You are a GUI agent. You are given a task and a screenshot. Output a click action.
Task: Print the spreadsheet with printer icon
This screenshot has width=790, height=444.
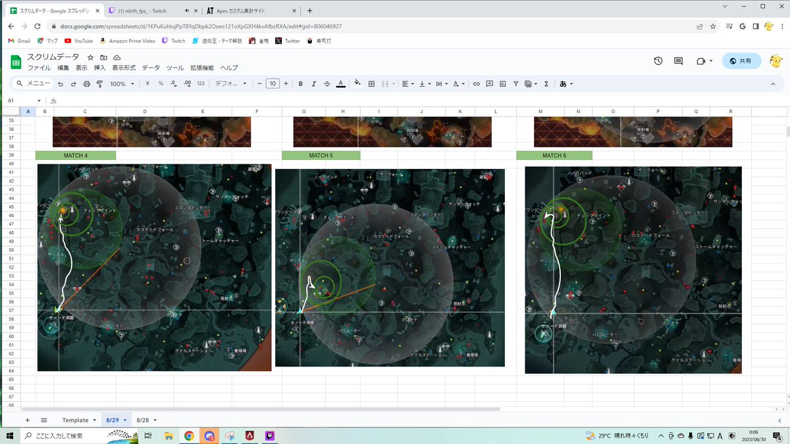coord(87,84)
